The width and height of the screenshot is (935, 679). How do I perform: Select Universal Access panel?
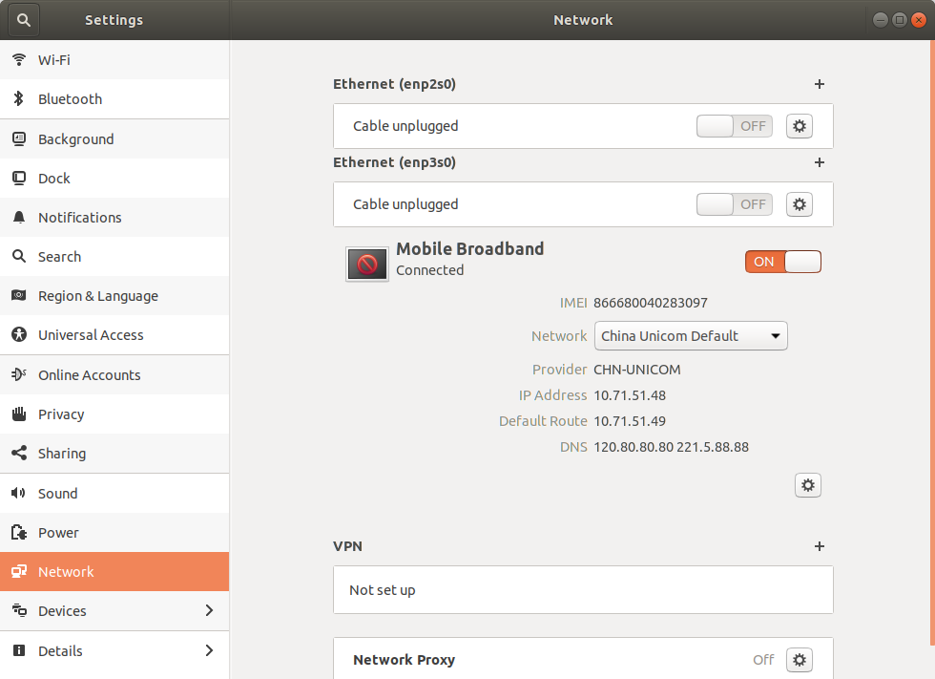click(114, 335)
